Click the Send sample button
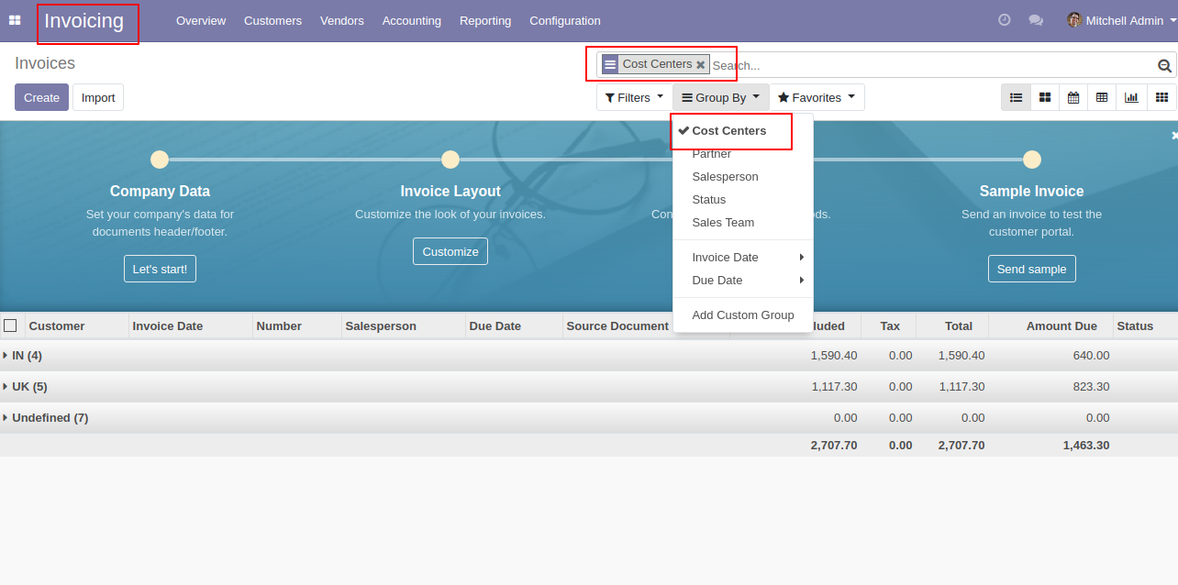Viewport: 1178px width, 585px height. tap(1032, 269)
